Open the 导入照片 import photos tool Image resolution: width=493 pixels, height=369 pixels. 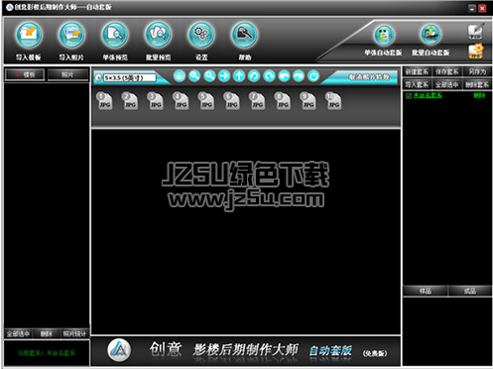[71, 35]
